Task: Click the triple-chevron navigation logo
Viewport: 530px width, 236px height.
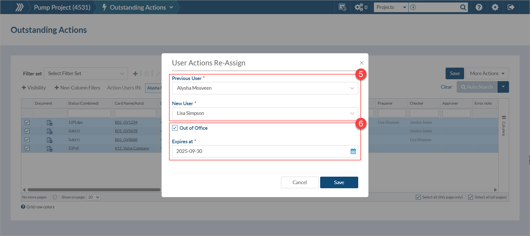Action: tap(19, 7)
